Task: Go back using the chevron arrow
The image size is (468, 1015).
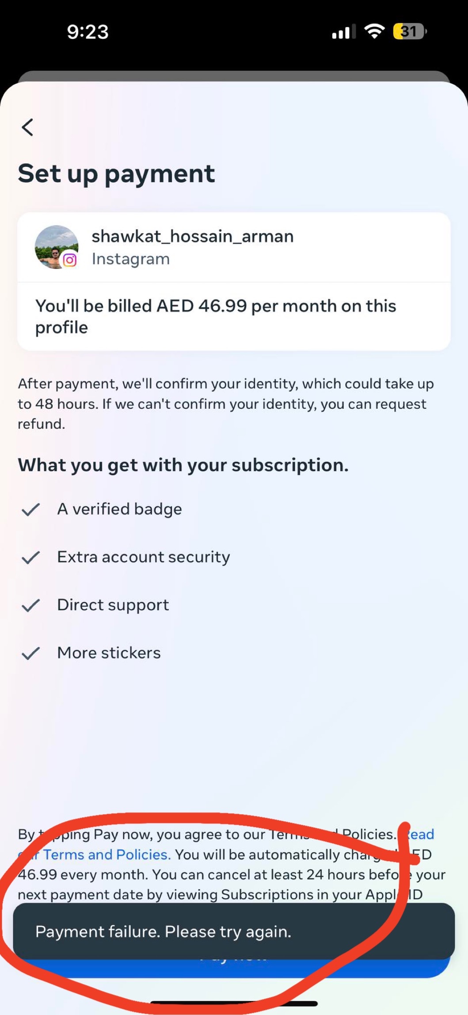Action: [x=27, y=127]
